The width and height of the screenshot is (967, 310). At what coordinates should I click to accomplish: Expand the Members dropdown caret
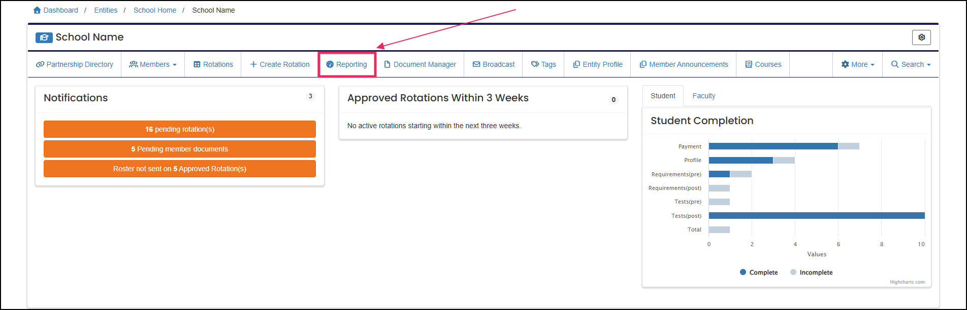click(175, 65)
